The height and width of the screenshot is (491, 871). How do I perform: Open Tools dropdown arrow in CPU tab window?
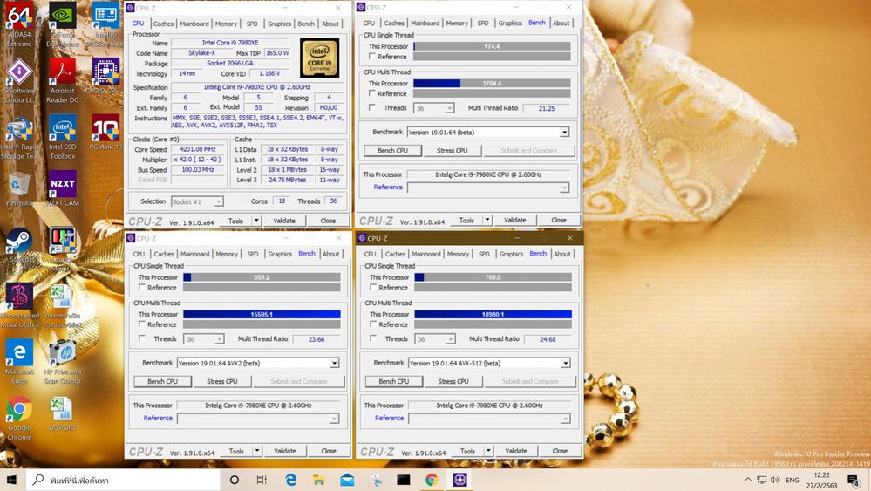(256, 221)
